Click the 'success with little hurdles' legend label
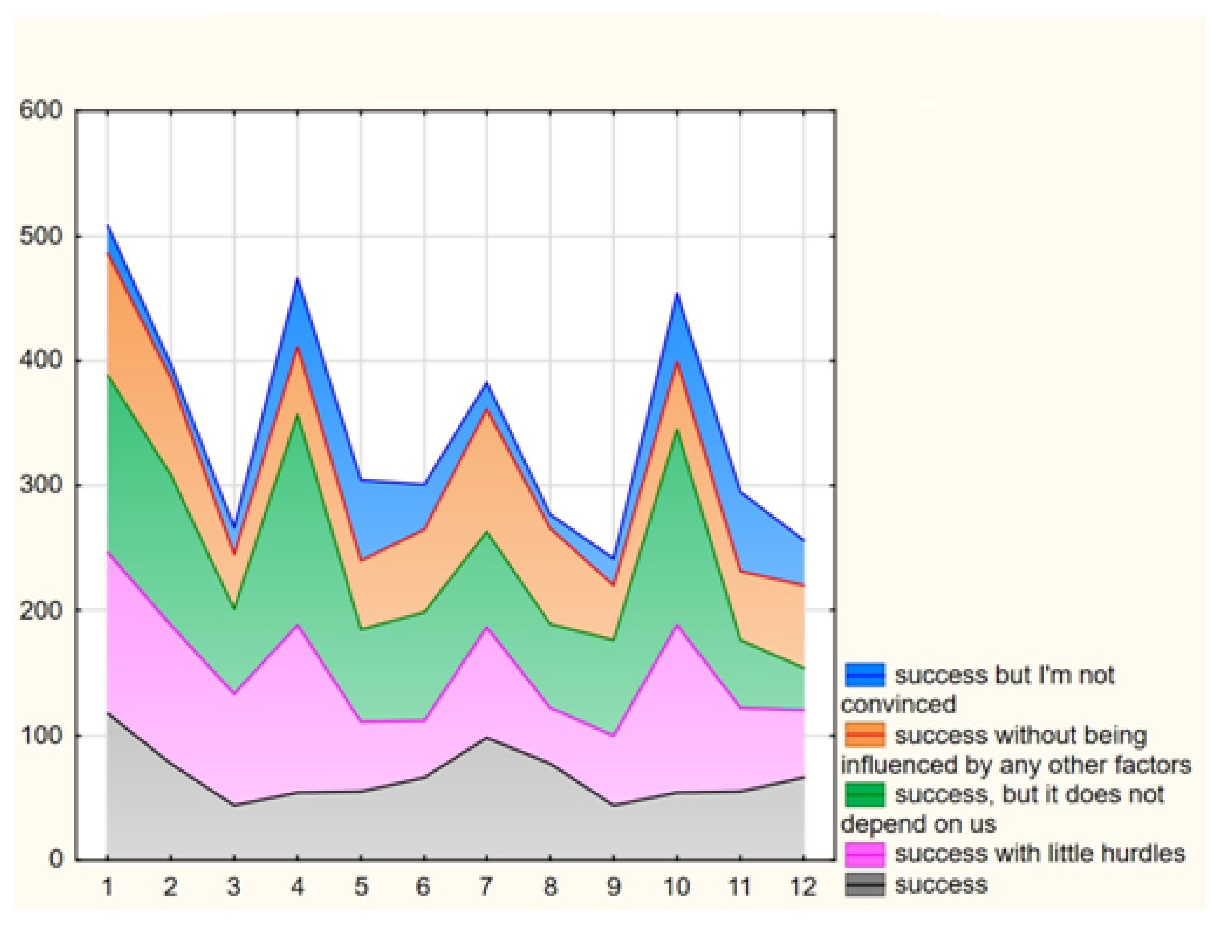The image size is (1221, 925). pos(1039,853)
